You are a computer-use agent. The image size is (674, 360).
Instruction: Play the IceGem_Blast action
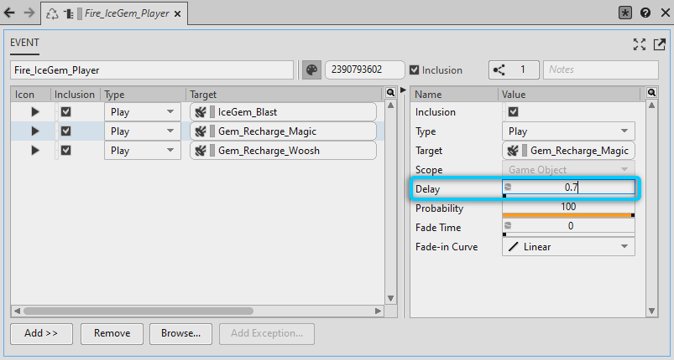click(35, 111)
